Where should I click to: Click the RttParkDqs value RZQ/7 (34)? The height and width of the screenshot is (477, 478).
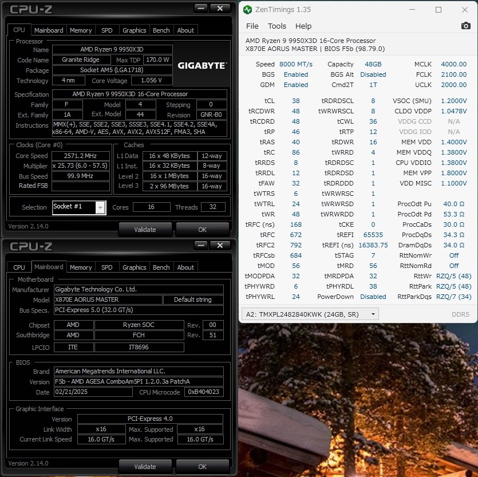453,297
